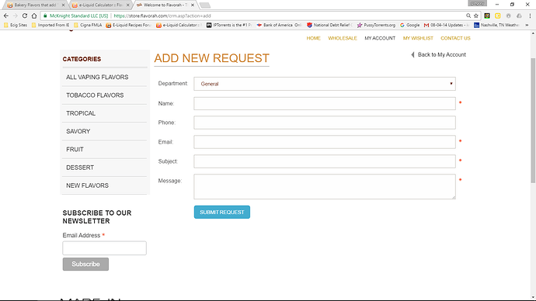
Task: Reload the current page
Action: click(25, 16)
